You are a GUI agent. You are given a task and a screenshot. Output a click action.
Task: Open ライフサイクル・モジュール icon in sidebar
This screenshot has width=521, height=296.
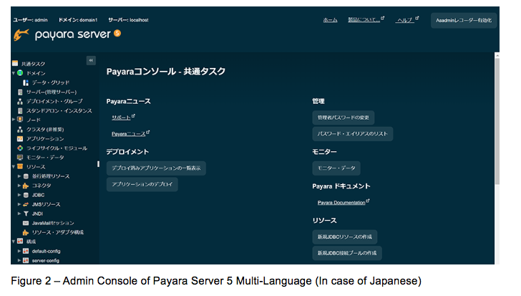coord(20,148)
